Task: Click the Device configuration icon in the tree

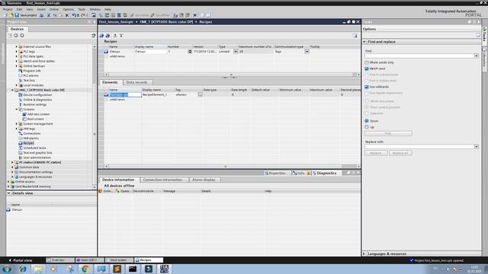Action: pyautogui.click(x=21, y=94)
